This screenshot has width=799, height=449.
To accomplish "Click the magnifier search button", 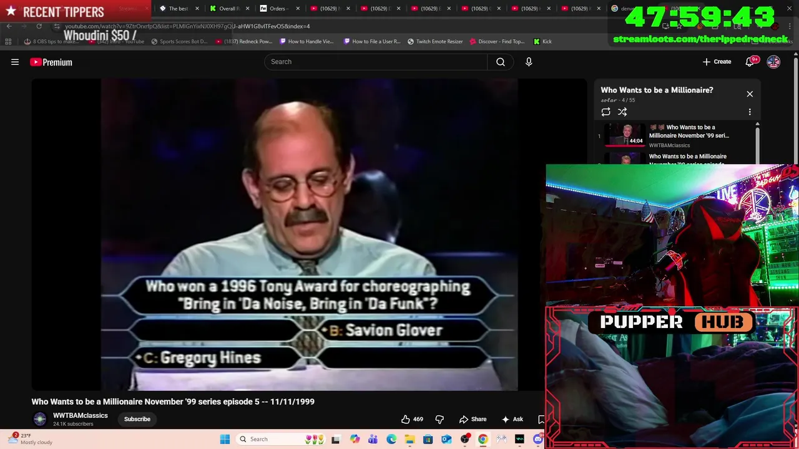I will [x=501, y=62].
